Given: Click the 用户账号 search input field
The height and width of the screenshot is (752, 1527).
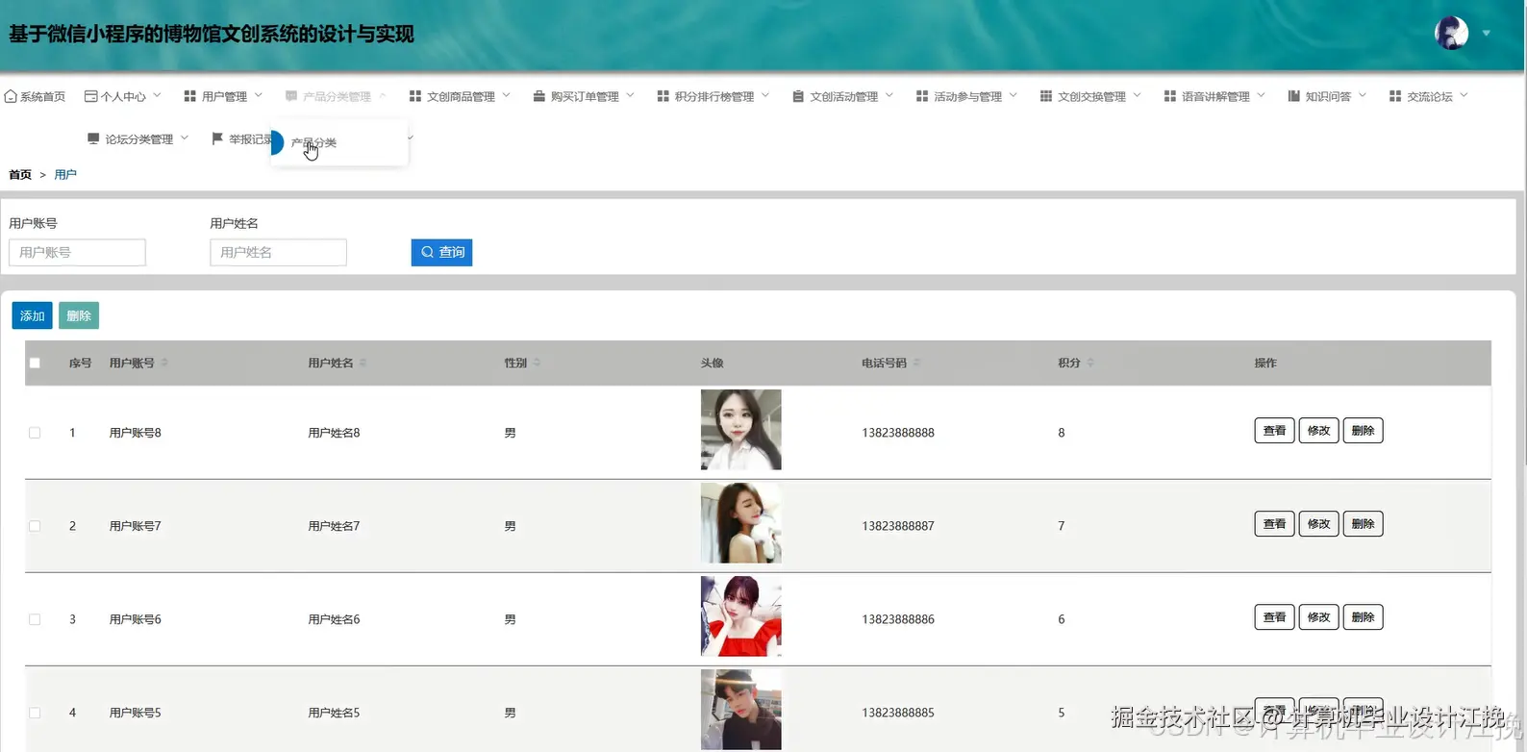Looking at the screenshot, I should point(77,252).
